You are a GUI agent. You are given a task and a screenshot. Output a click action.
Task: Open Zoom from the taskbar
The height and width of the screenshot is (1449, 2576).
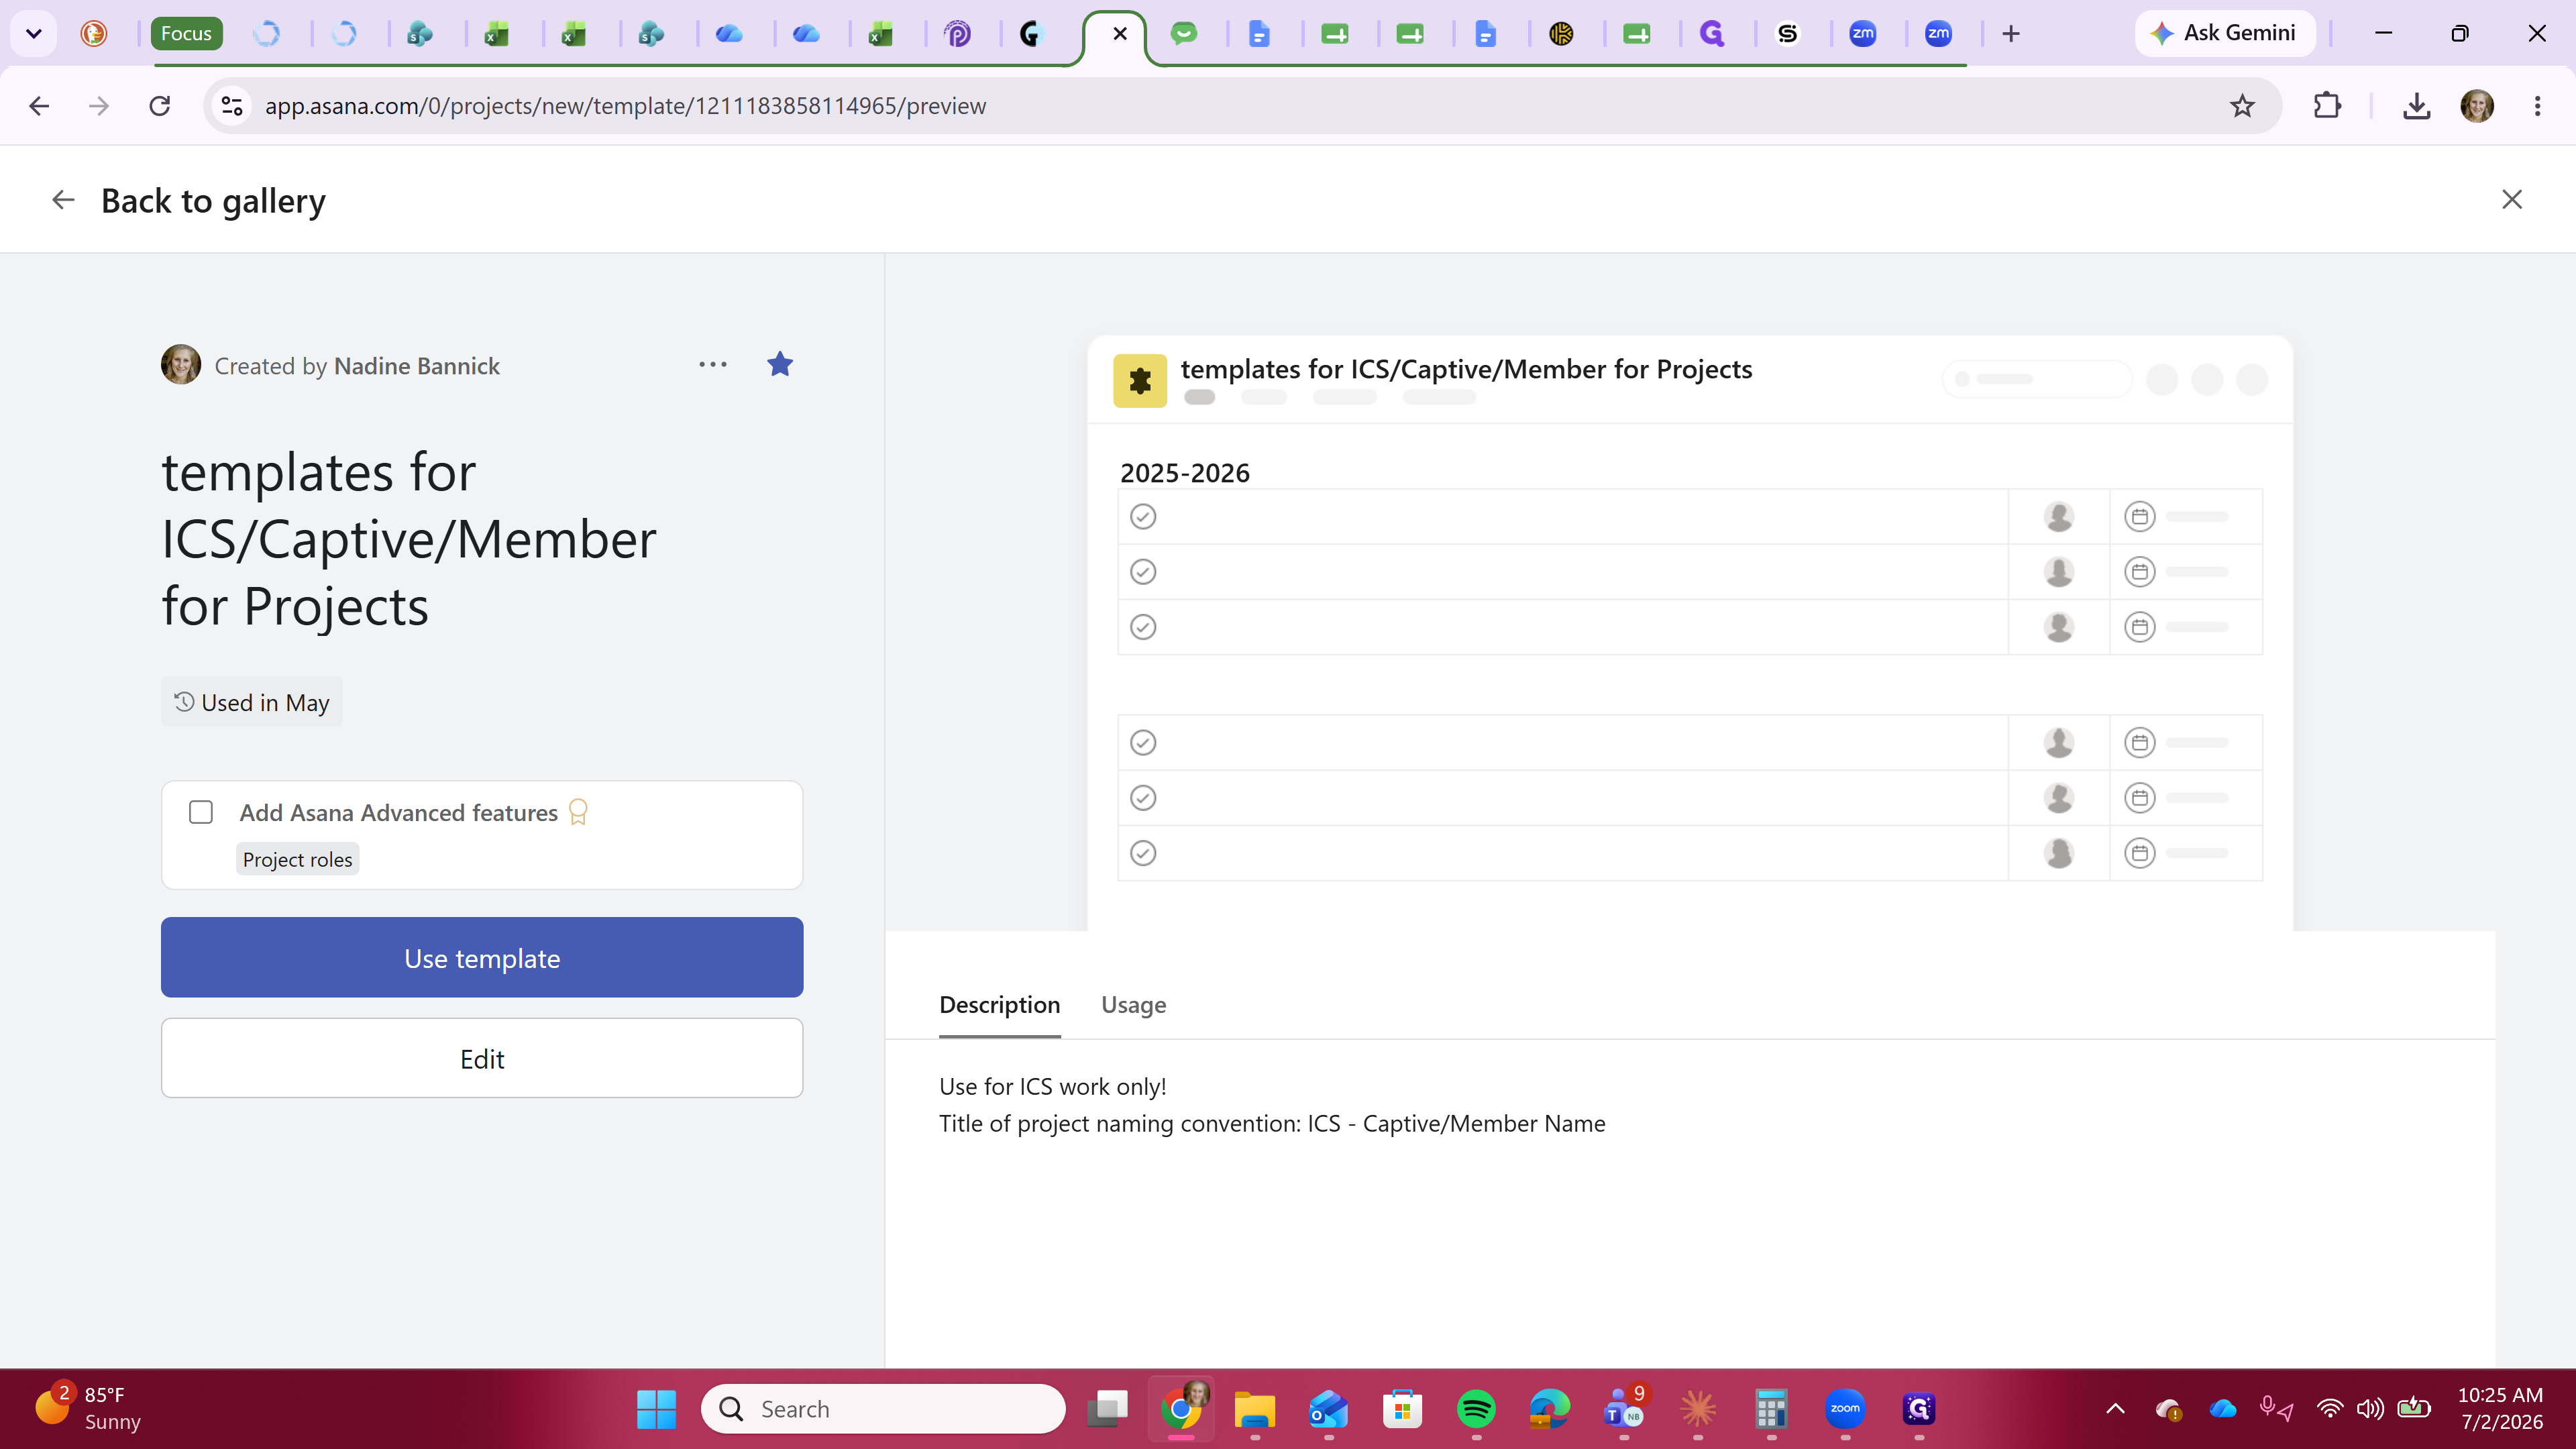point(1845,1409)
